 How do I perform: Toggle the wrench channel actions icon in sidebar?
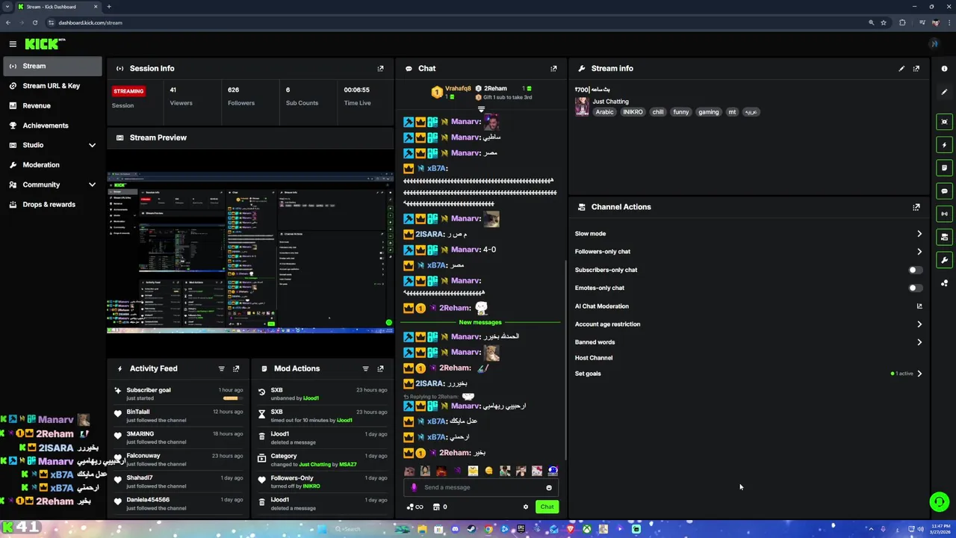[x=945, y=260]
